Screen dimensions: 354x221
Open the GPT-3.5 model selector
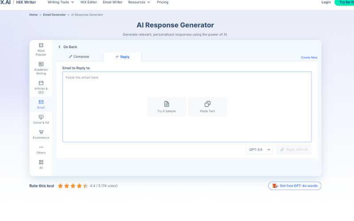259,149
